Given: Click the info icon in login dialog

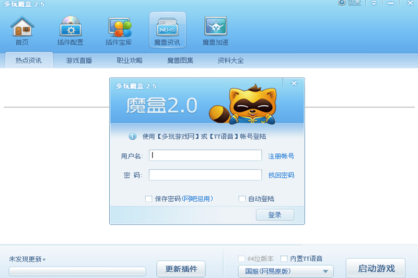Looking at the screenshot, I should point(133,137).
